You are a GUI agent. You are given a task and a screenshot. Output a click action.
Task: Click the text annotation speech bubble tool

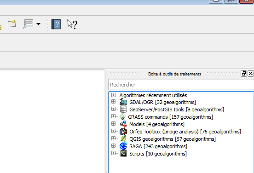[x=28, y=24]
